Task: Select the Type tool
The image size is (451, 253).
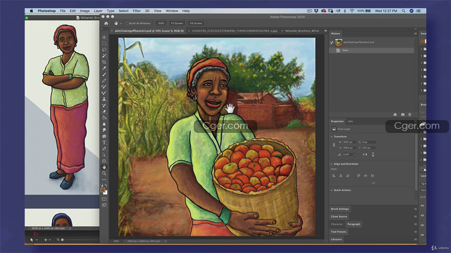Action: 104,143
